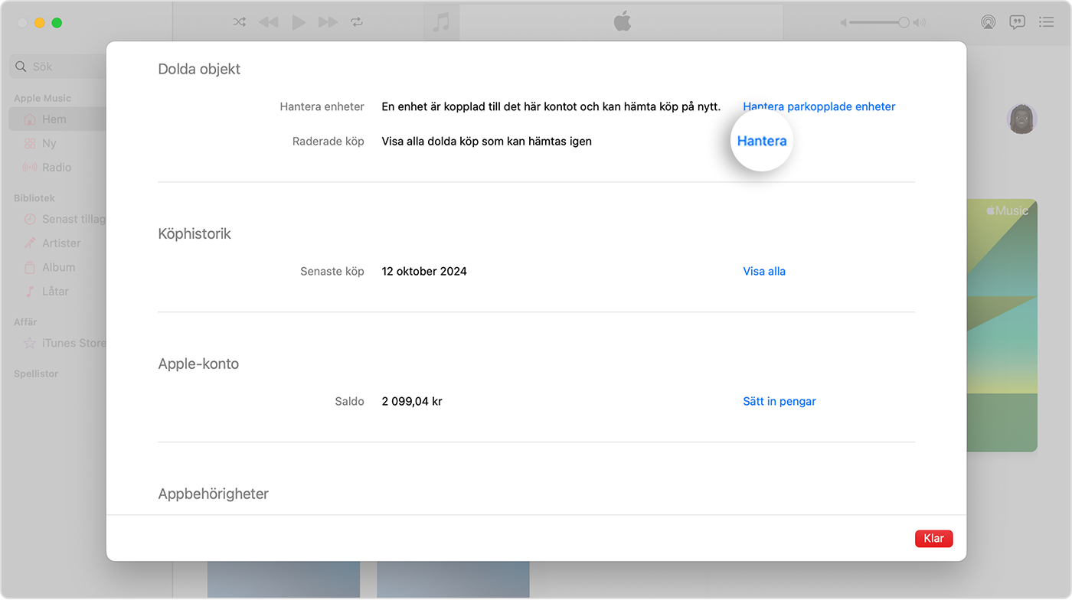1072x600 pixels.
Task: Click the Bibliotek sidebar header
Action: click(x=34, y=197)
